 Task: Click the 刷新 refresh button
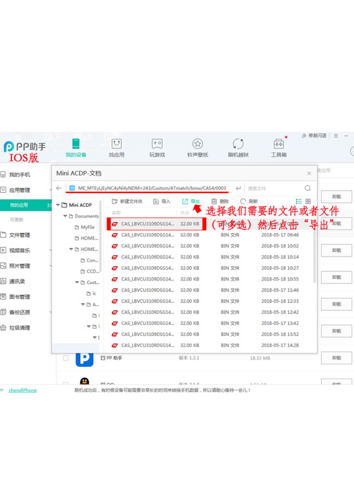click(x=249, y=202)
